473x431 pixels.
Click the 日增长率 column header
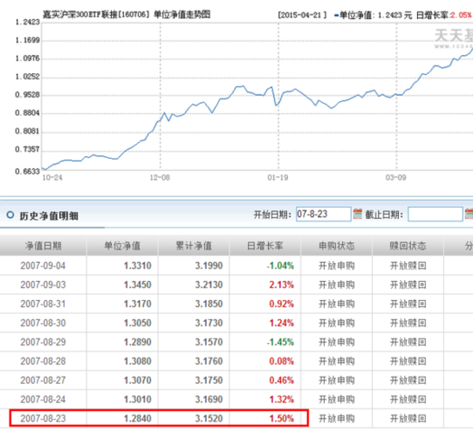coord(265,246)
